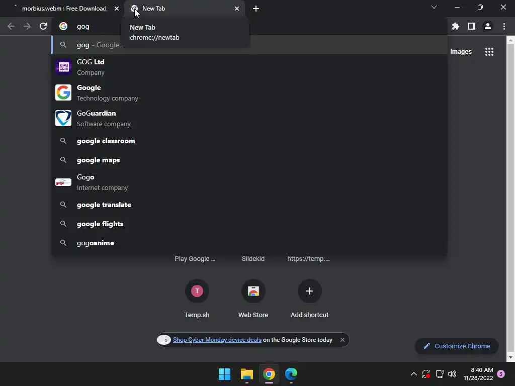This screenshot has height=386, width=515.
Task: Open Chrome three-dot menu
Action: tap(504, 26)
